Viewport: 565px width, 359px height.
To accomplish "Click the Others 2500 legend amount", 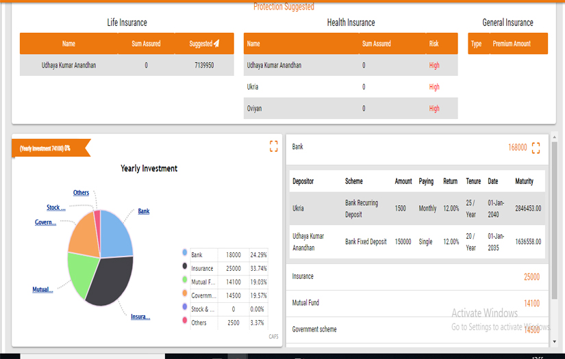I will pos(234,323).
